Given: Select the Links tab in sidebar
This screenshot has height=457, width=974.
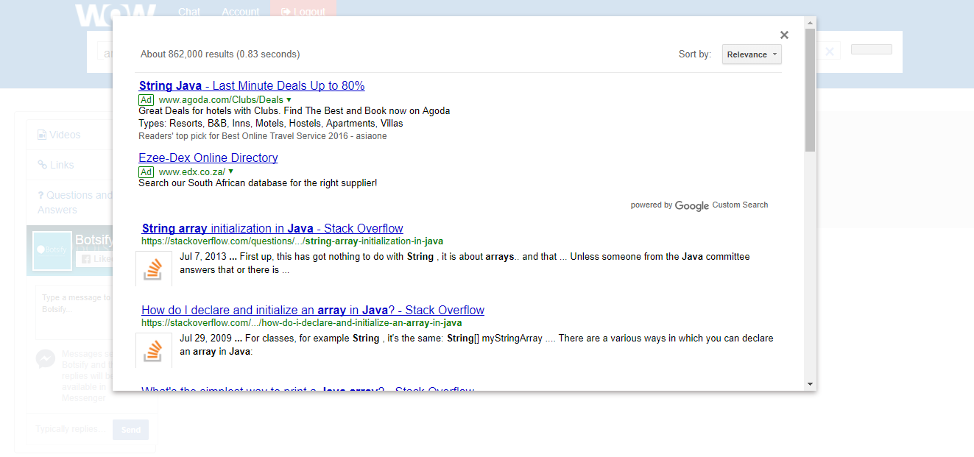Looking at the screenshot, I should tap(69, 165).
